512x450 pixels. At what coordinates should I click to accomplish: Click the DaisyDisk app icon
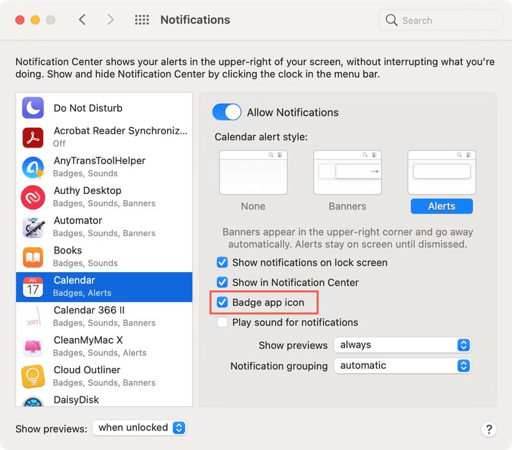coord(33,401)
